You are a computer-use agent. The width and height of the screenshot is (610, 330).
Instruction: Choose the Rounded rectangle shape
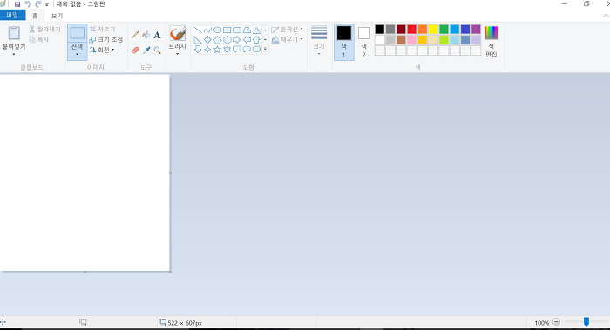pos(237,30)
